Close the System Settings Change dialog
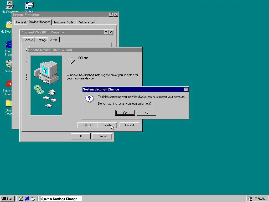269x202 pixels. (x=186, y=89)
